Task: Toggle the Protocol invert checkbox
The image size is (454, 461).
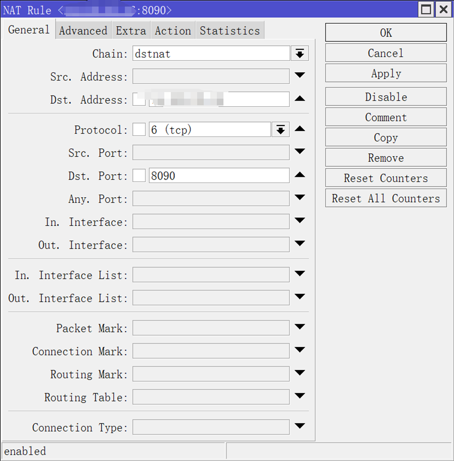Action: pos(139,130)
